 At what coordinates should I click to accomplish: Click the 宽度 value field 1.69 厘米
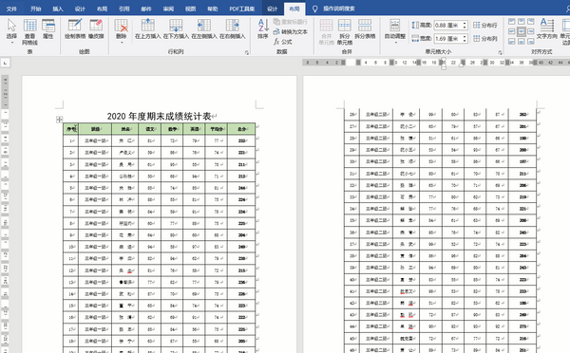pos(447,39)
